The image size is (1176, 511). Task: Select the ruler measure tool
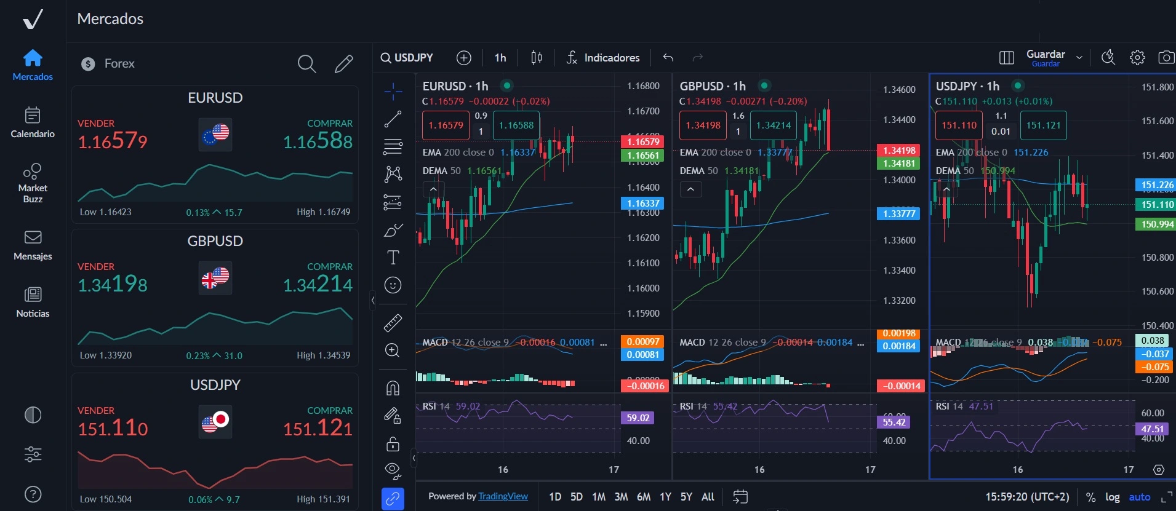(393, 322)
